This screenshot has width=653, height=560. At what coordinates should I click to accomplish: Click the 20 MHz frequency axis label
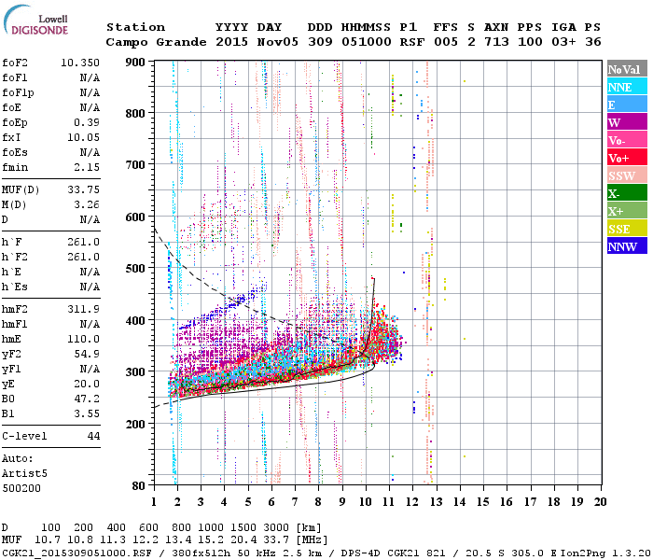coord(600,502)
